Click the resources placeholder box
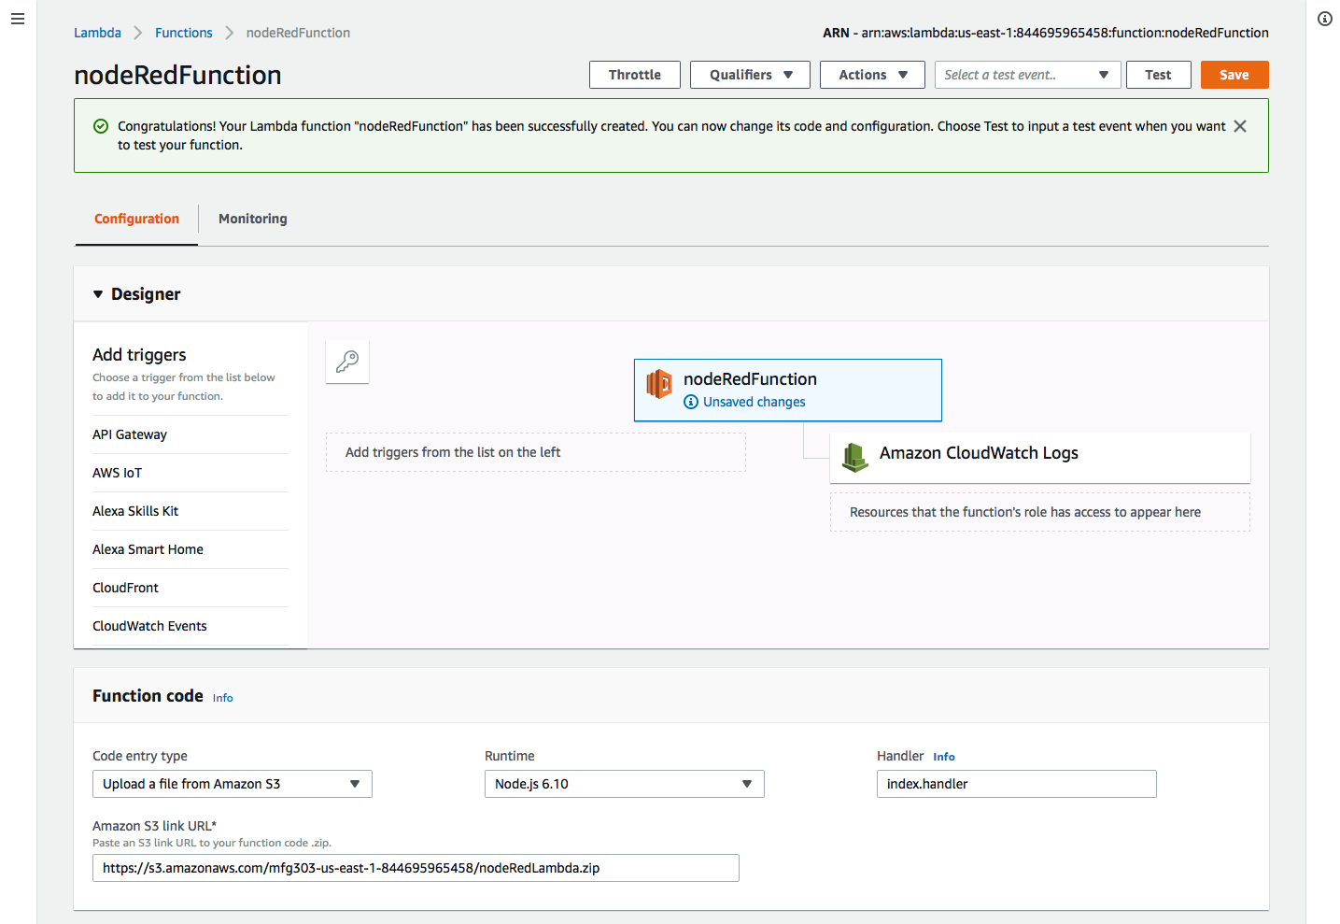1340x924 pixels. pos(1040,512)
